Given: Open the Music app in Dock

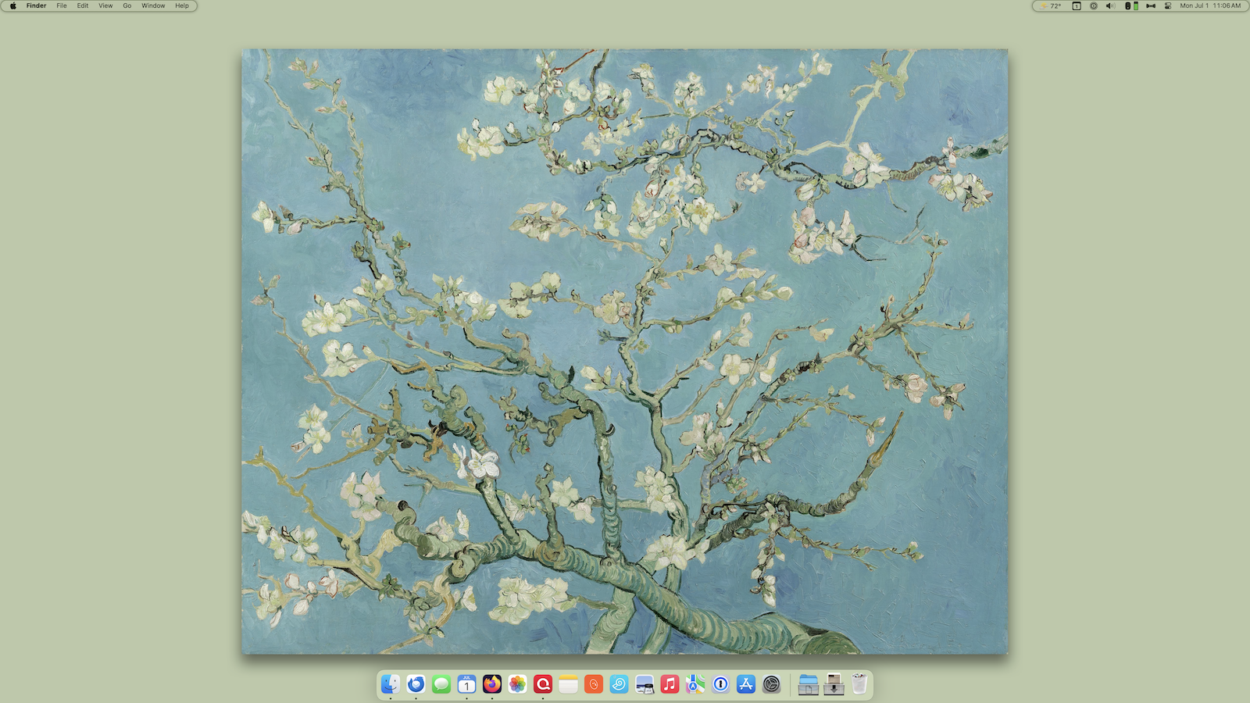Looking at the screenshot, I should [670, 684].
